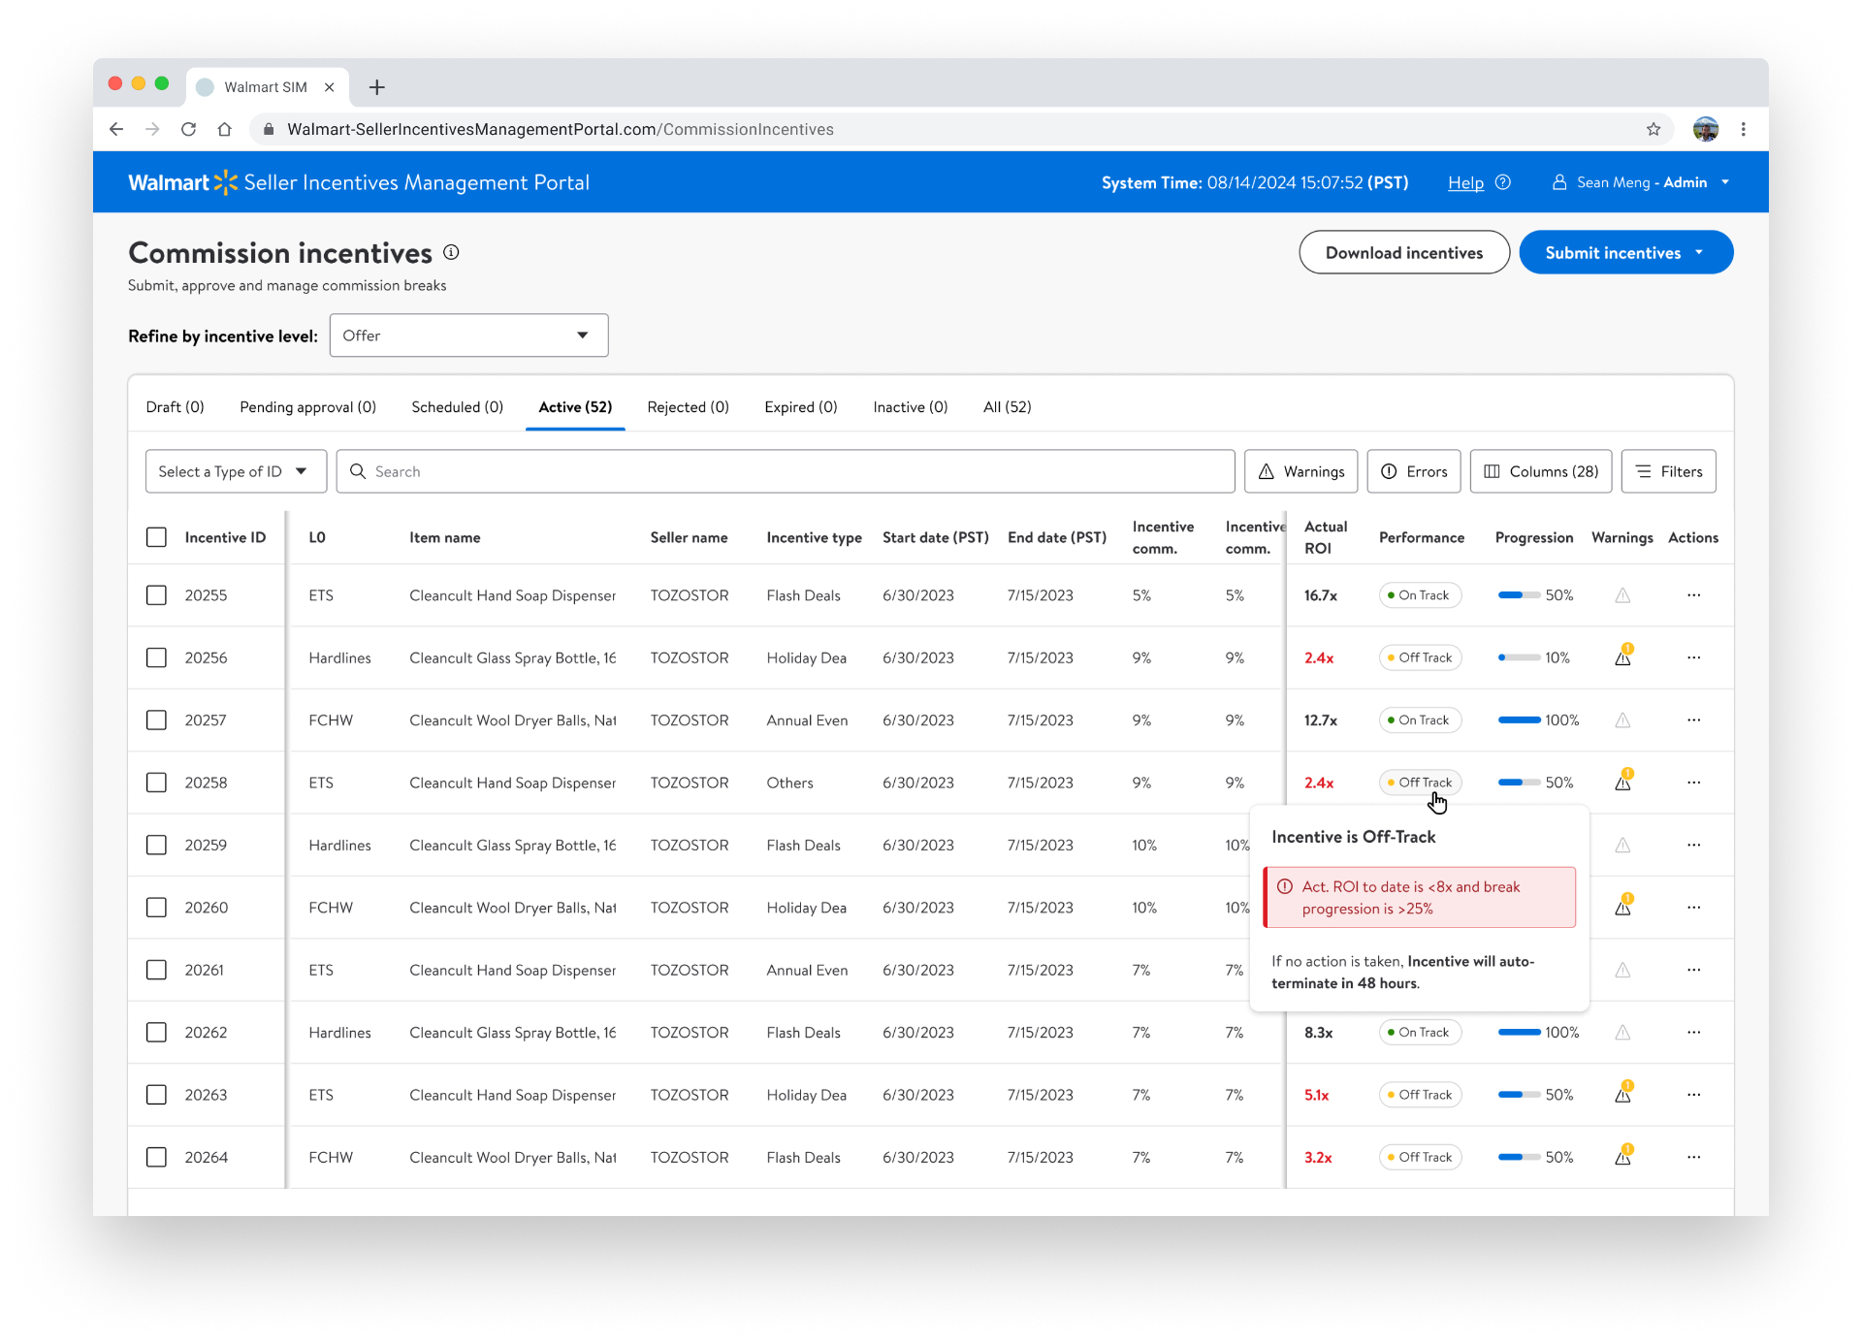Click warning icon for incentive 20263
This screenshot has height=1344, width=1862.
(1623, 1094)
